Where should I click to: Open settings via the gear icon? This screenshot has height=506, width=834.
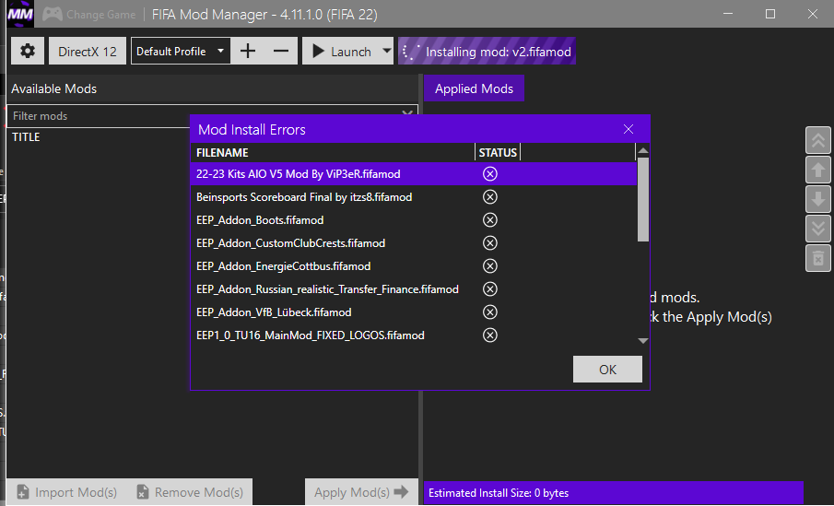[27, 51]
